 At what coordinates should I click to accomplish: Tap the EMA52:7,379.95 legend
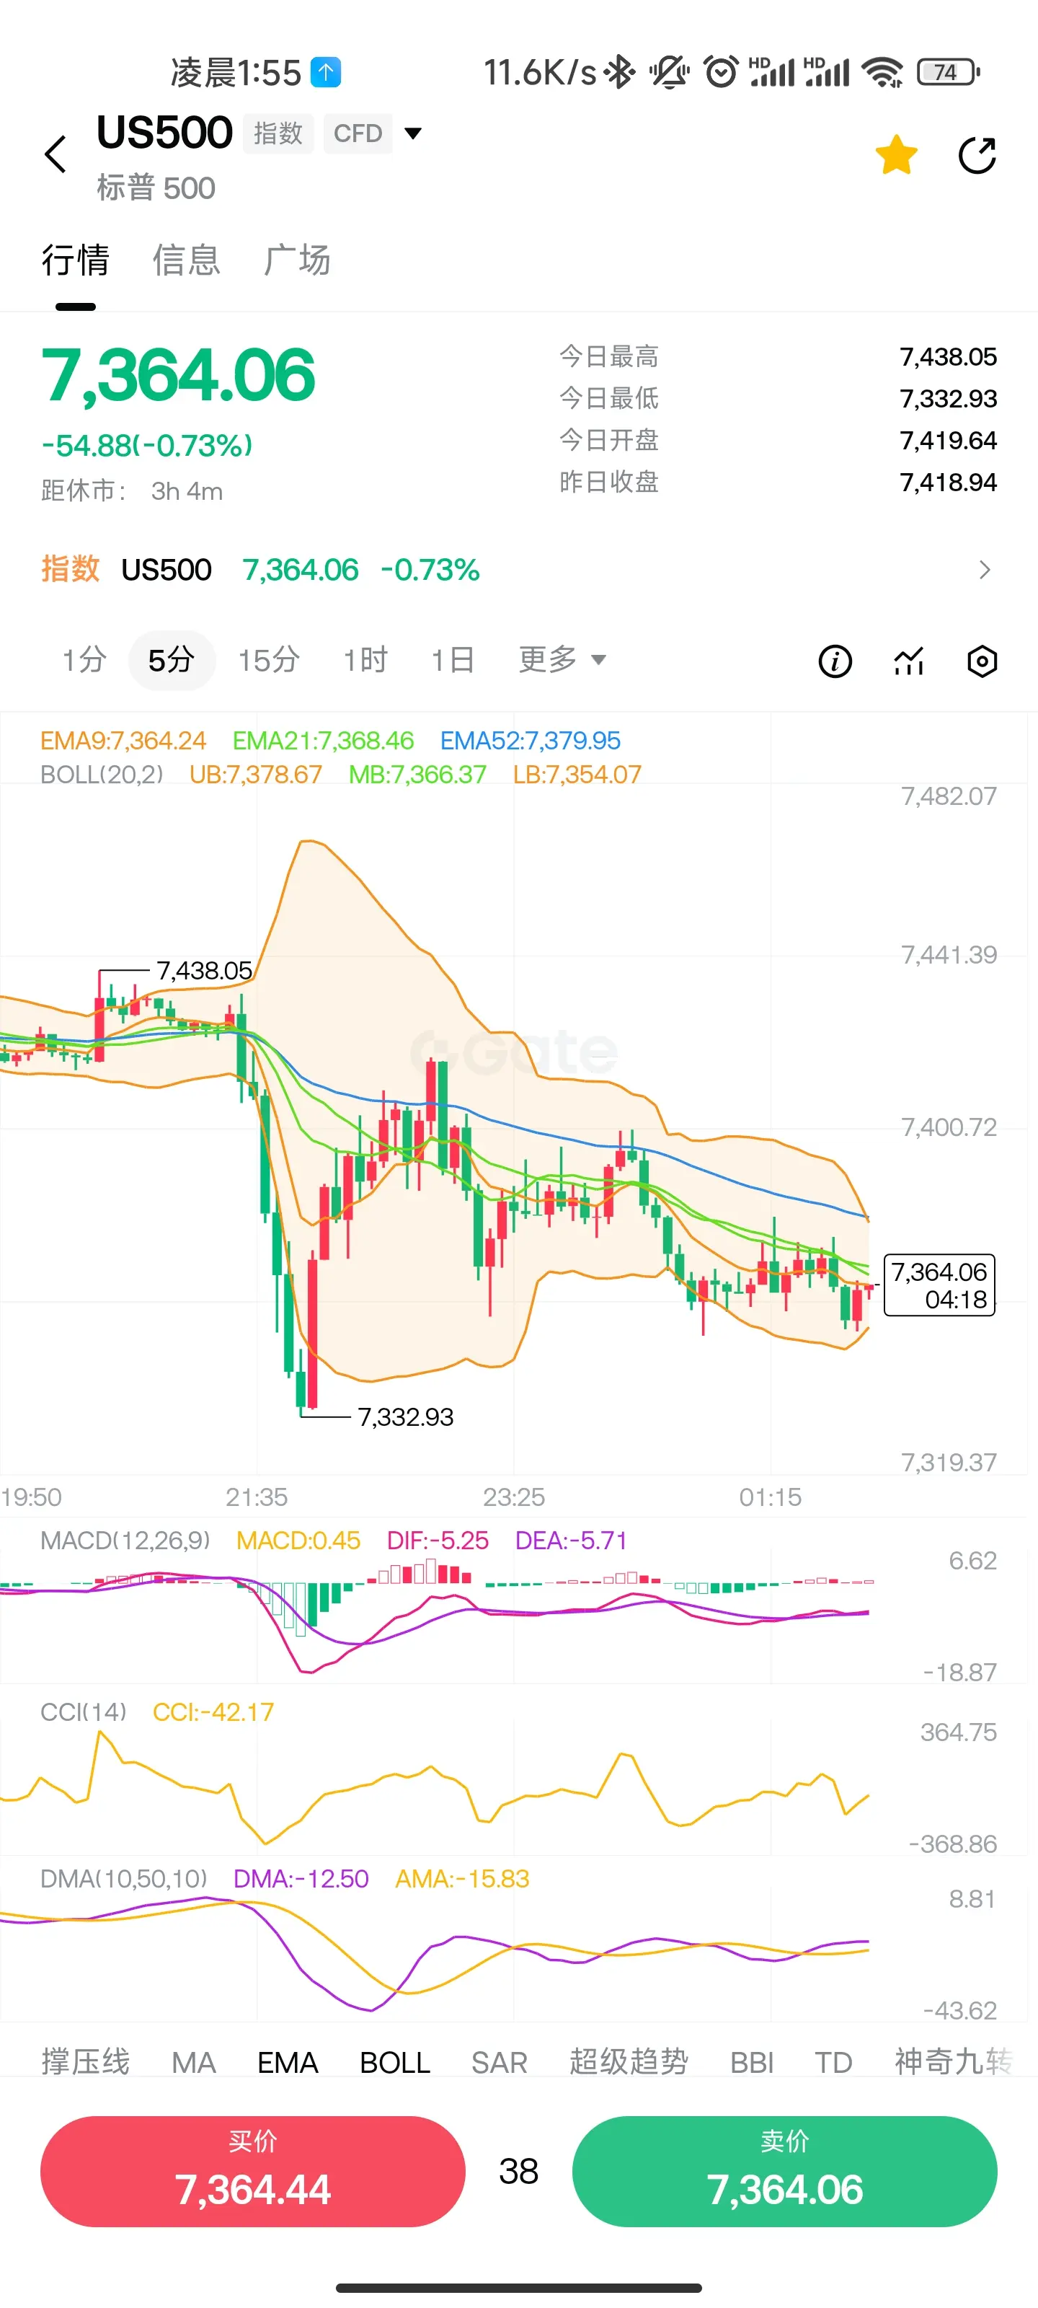coord(531,740)
